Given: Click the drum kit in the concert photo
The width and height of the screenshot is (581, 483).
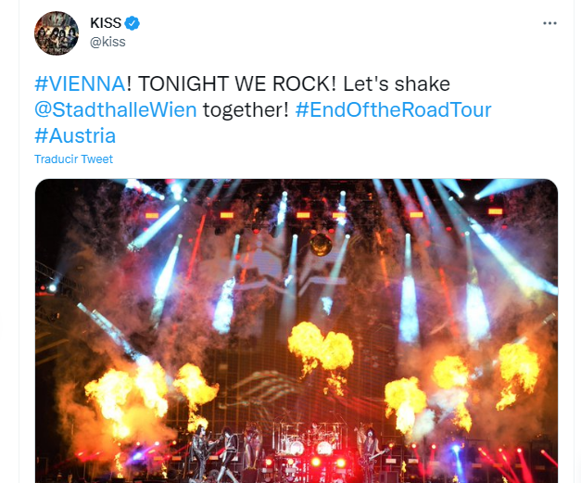Looking at the screenshot, I should coord(307,447).
